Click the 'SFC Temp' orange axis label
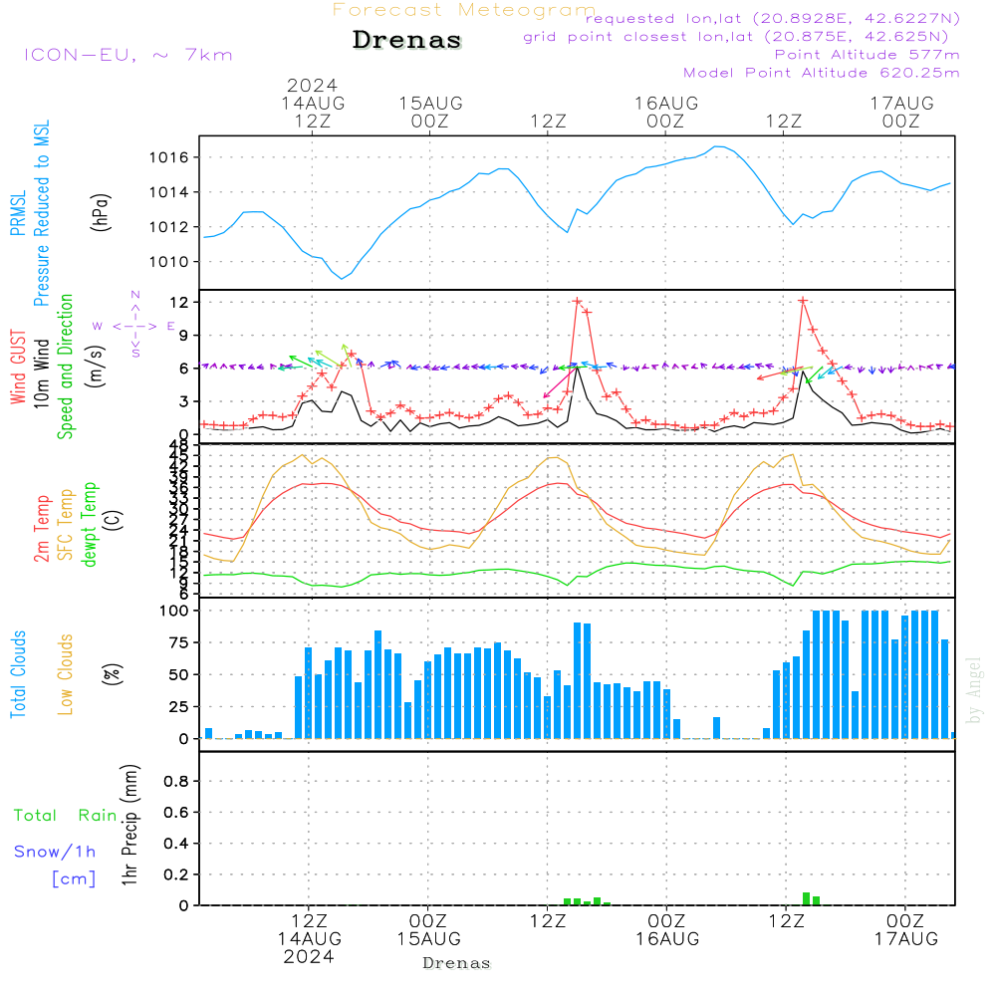 (x=66, y=525)
